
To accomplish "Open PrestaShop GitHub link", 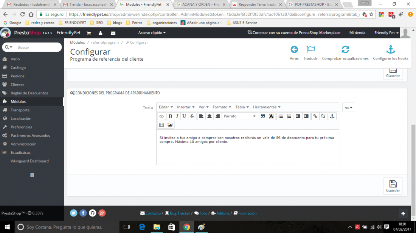I will [92, 213].
